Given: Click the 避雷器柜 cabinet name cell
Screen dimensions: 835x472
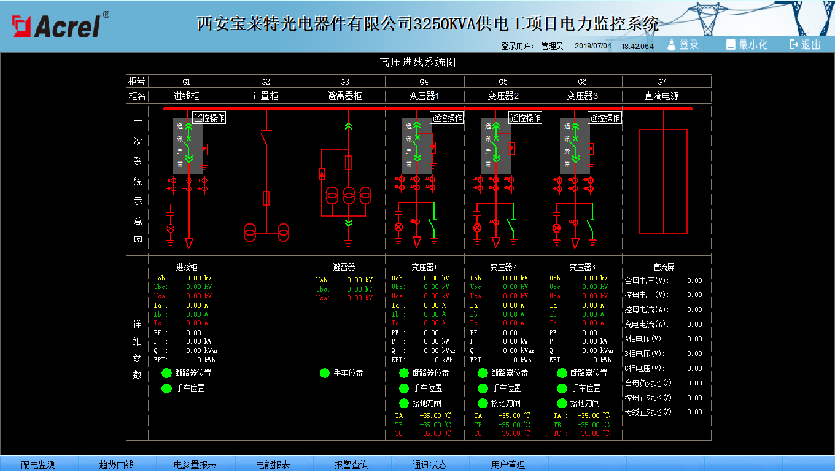Looking at the screenshot, I should [345, 96].
